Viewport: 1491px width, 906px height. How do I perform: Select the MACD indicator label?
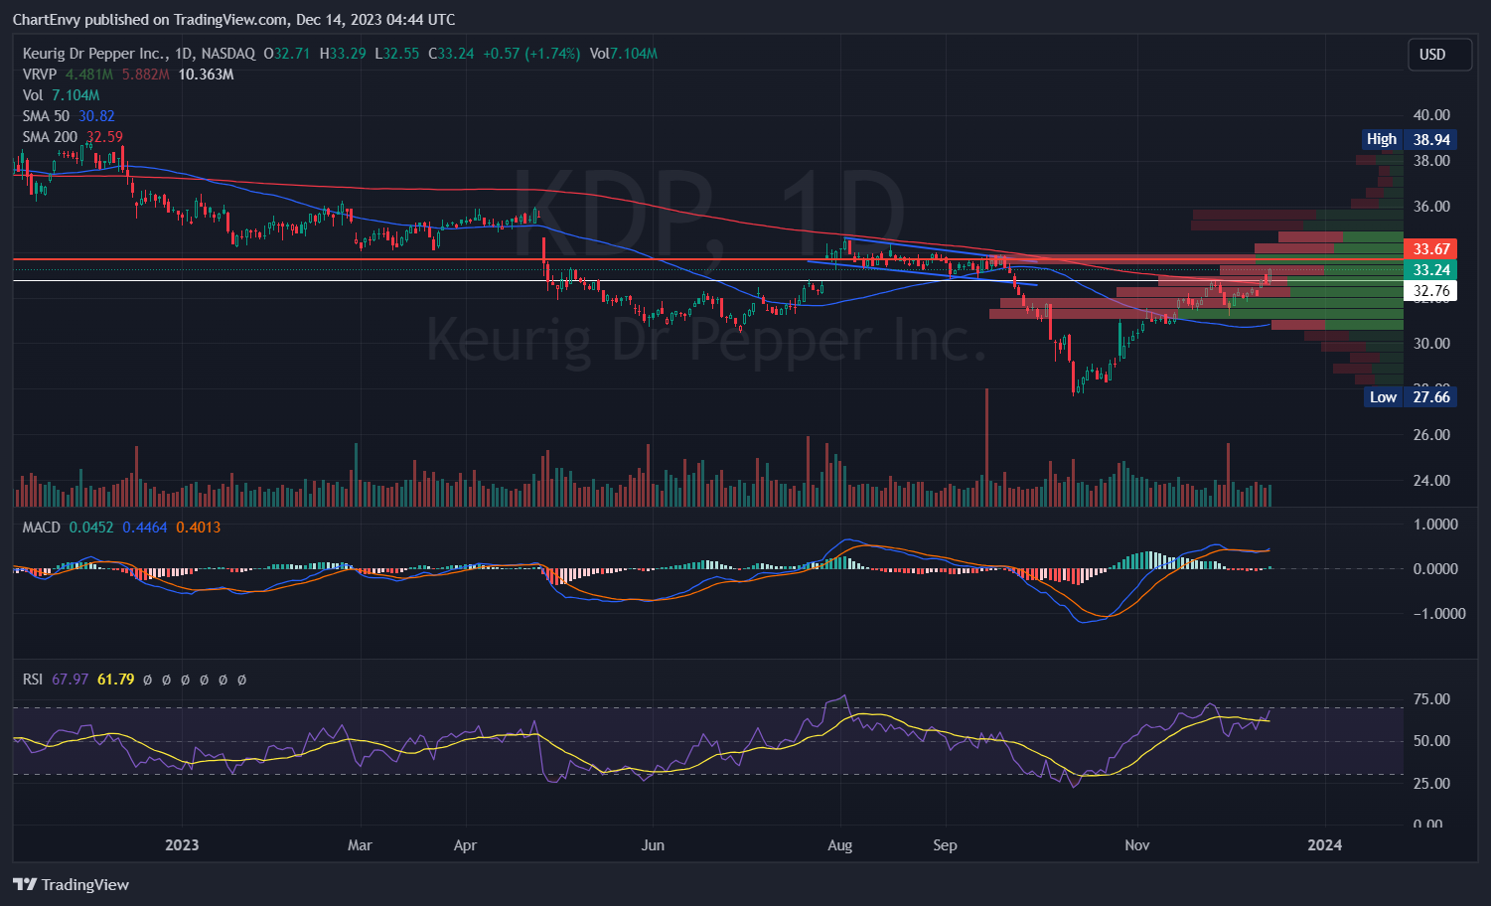point(42,528)
